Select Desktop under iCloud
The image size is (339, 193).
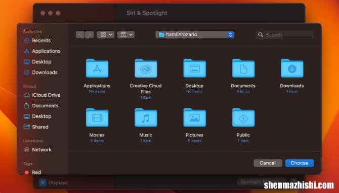tap(37, 116)
